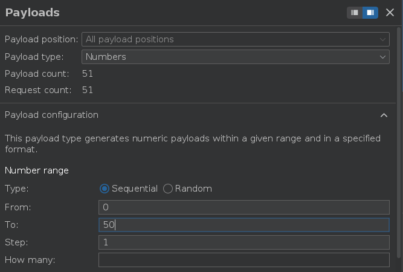Close the Payloads panel
The height and width of the screenshot is (272, 403).
tap(390, 13)
